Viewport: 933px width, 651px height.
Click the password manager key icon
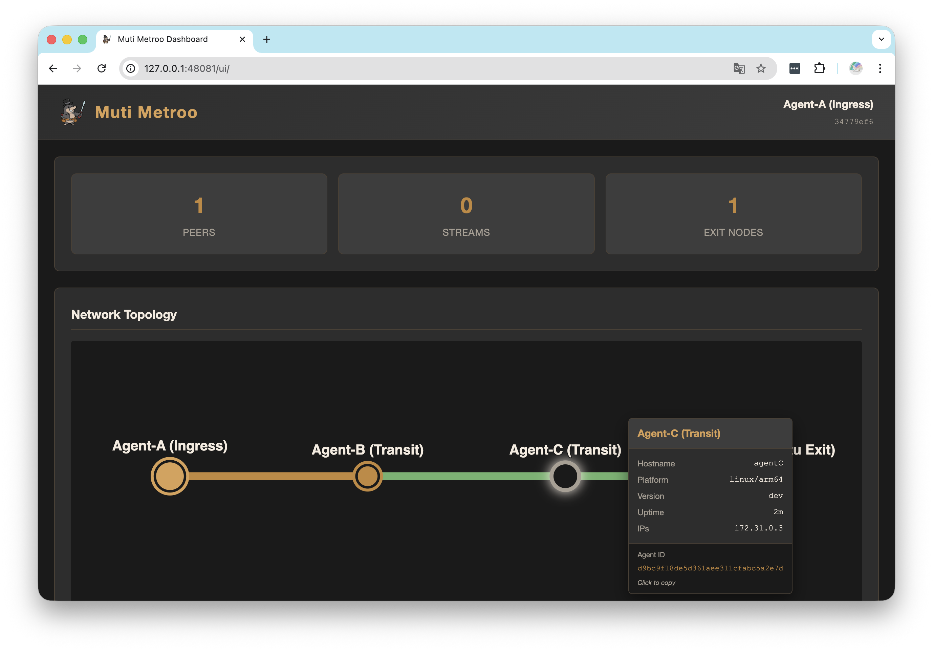click(795, 68)
